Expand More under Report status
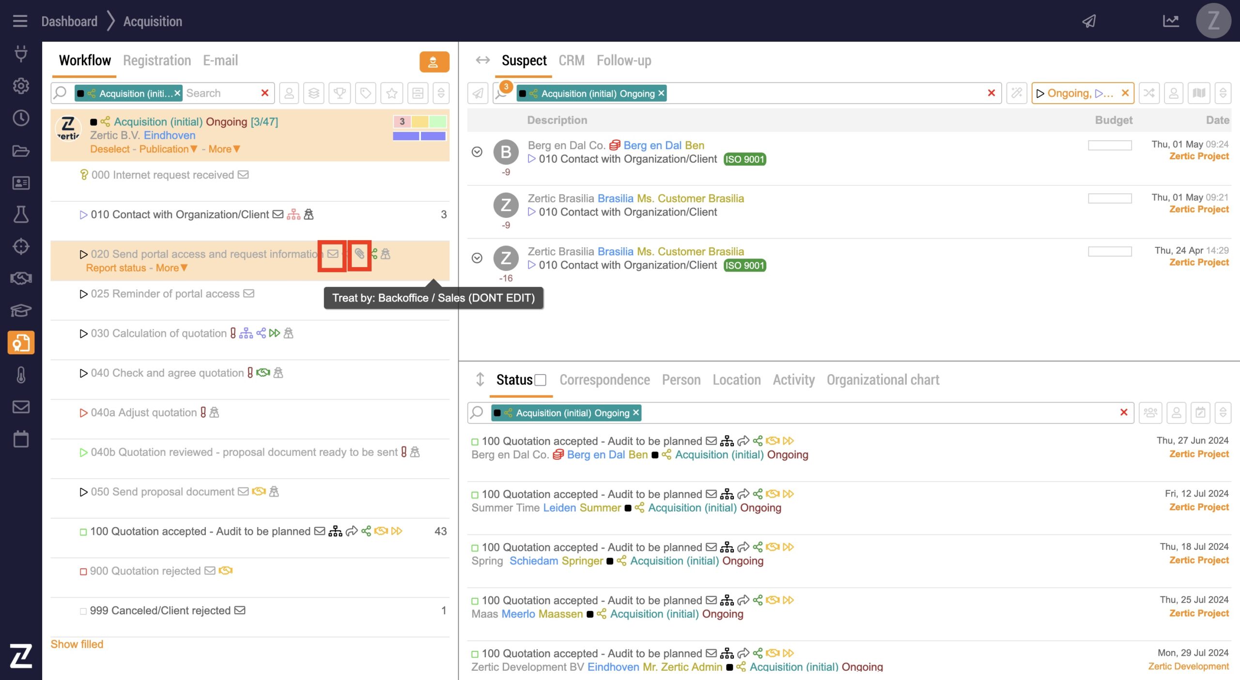Screen dimensions: 1240x680 171,268
